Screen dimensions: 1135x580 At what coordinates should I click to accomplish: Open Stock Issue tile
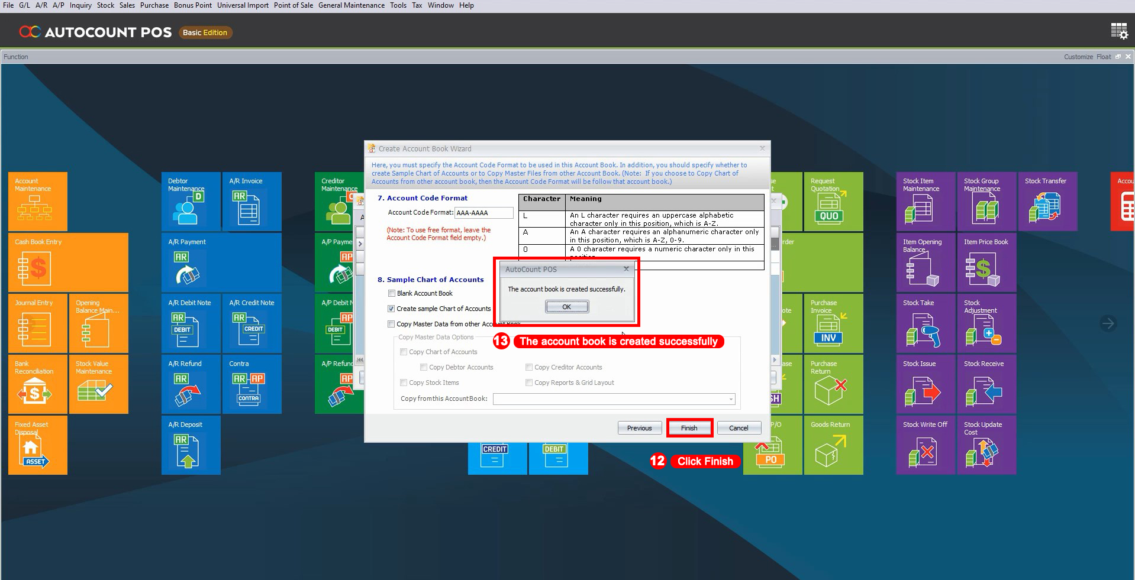926,384
